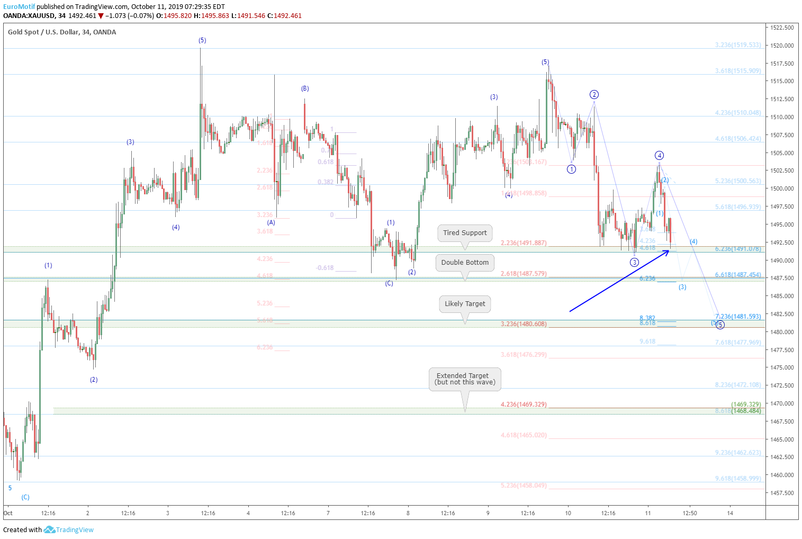Click the circled wave 2 marker
This screenshot has width=802, height=539.
click(x=594, y=95)
